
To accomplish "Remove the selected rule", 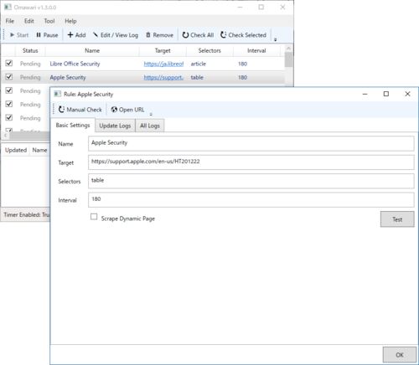I will coord(159,35).
